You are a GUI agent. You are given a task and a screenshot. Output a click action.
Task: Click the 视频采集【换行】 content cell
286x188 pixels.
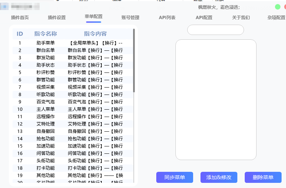[x=95, y=87]
